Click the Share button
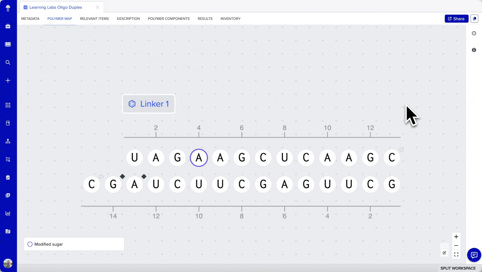The image size is (482, 272). coord(456,18)
